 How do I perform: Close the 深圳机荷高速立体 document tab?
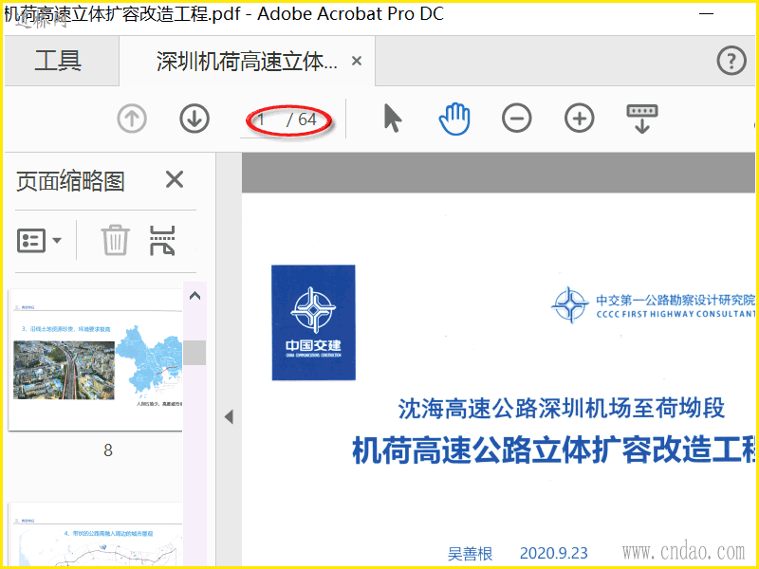pyautogui.click(x=357, y=62)
